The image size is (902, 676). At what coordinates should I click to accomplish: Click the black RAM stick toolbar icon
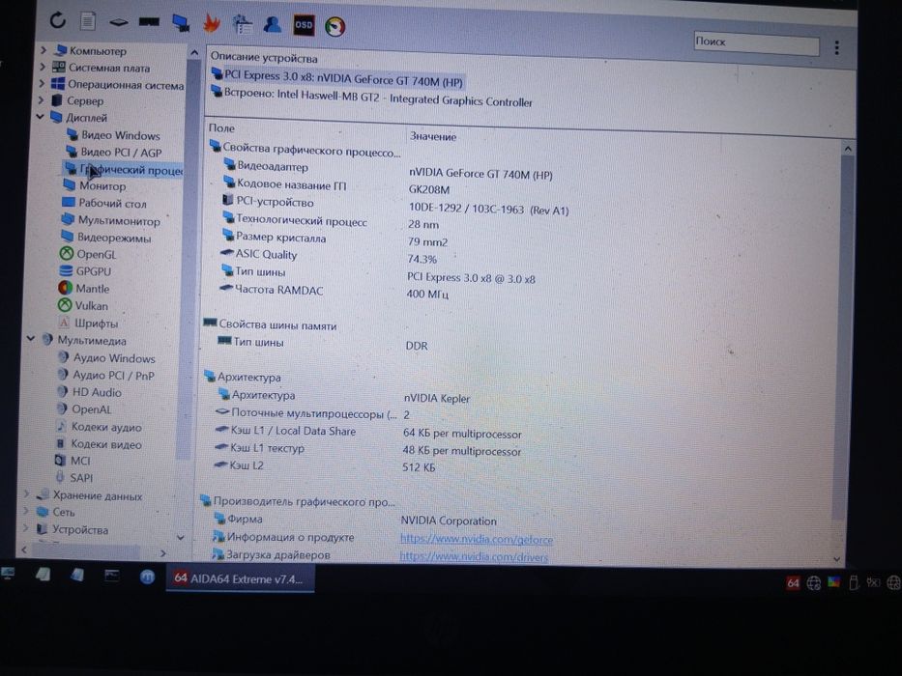(149, 22)
